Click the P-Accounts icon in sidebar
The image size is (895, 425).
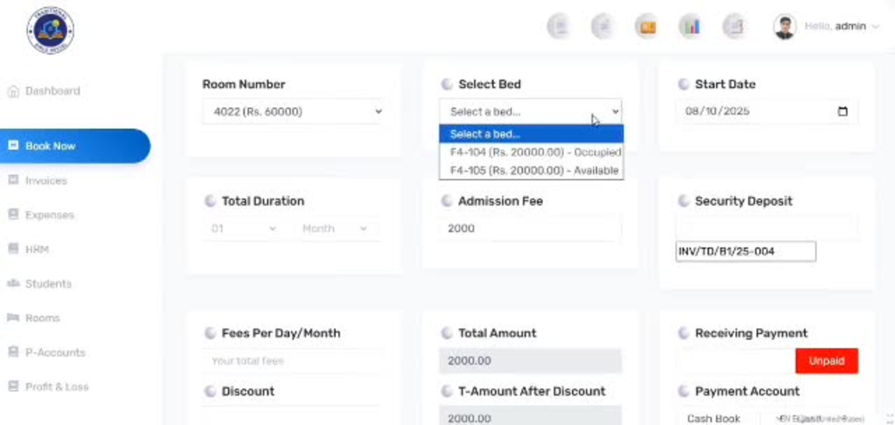point(13,352)
